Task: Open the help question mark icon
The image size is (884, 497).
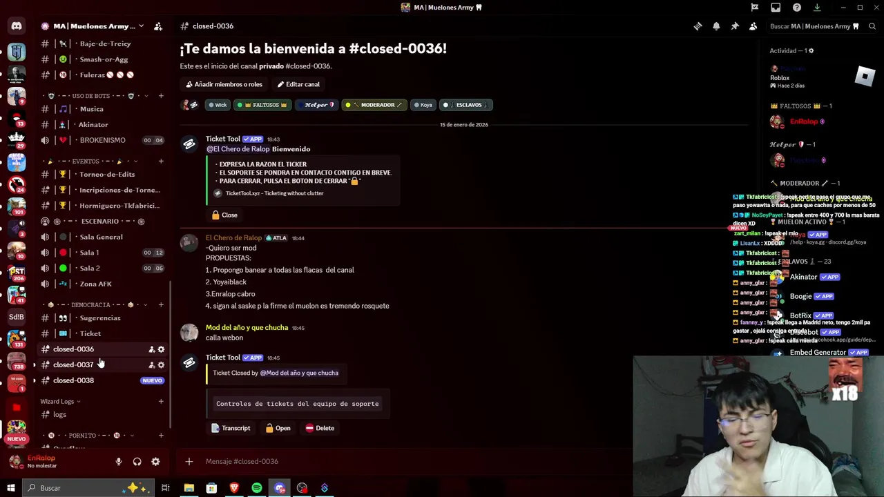Action: 797,8
